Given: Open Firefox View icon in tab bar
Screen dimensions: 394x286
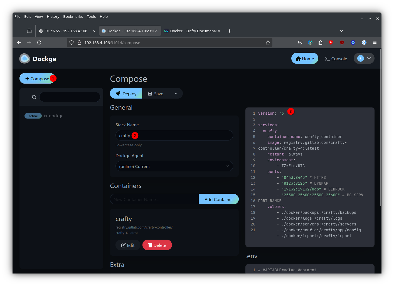Looking at the screenshot, I should (29, 31).
